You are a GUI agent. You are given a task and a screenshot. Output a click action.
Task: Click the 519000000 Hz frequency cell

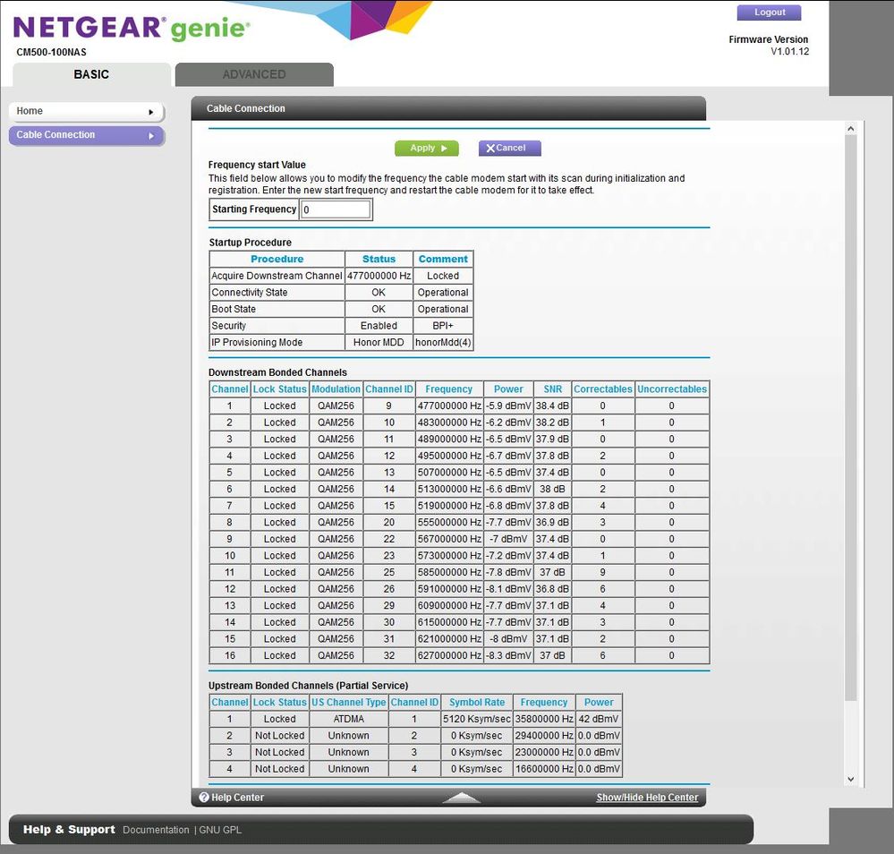449,506
